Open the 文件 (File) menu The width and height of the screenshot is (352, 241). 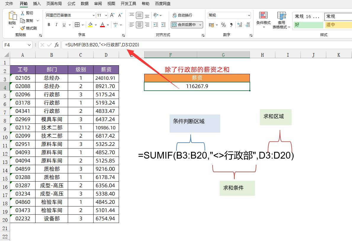pos(9,4)
